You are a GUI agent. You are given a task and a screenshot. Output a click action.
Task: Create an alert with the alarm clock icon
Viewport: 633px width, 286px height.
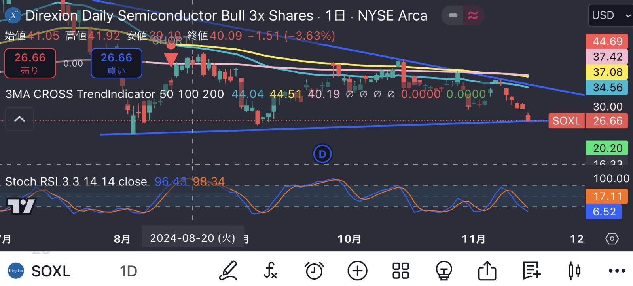click(315, 271)
